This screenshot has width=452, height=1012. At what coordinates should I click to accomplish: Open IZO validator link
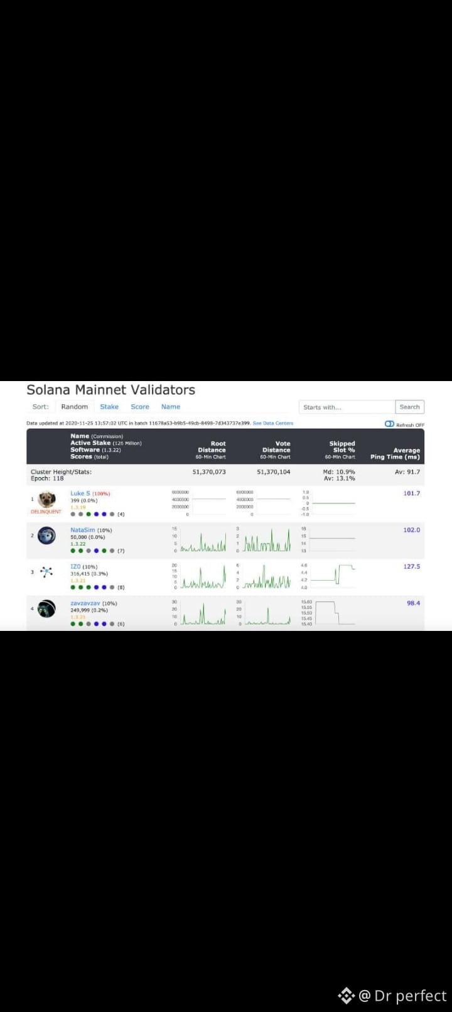pos(75,566)
